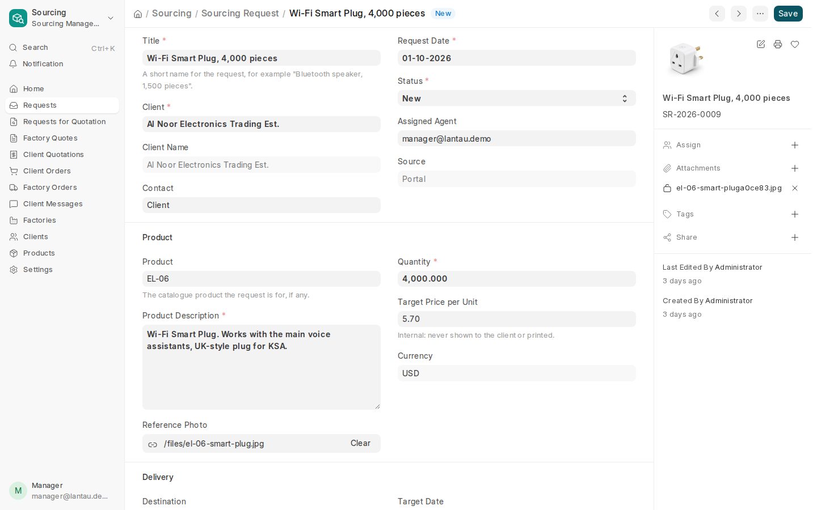Open the Assigned Agent field
Image resolution: width=817 pixels, height=510 pixels.
point(517,139)
